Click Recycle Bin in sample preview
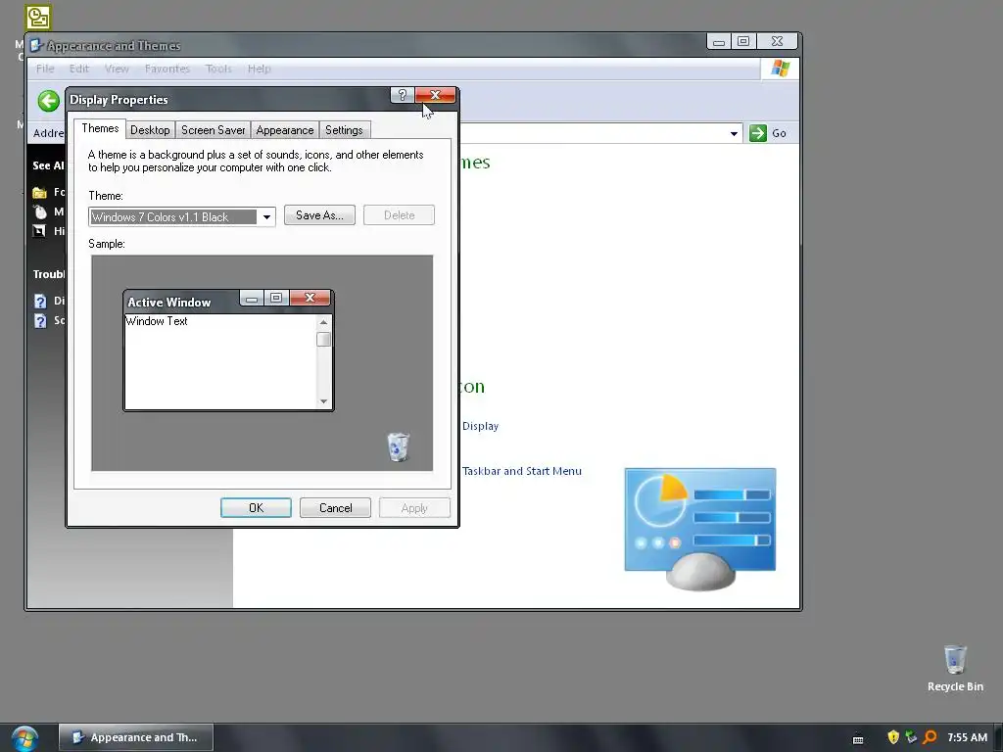1003x752 pixels. (x=398, y=446)
